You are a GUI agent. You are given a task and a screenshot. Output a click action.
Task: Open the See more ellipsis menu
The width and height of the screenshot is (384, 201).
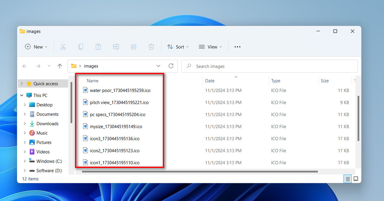(x=237, y=47)
